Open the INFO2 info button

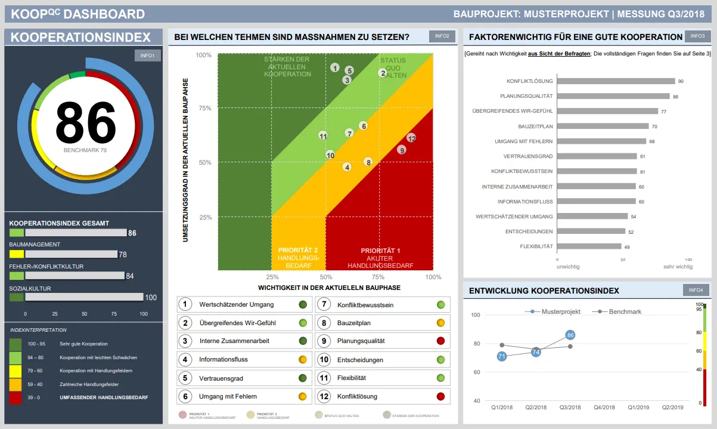point(442,36)
